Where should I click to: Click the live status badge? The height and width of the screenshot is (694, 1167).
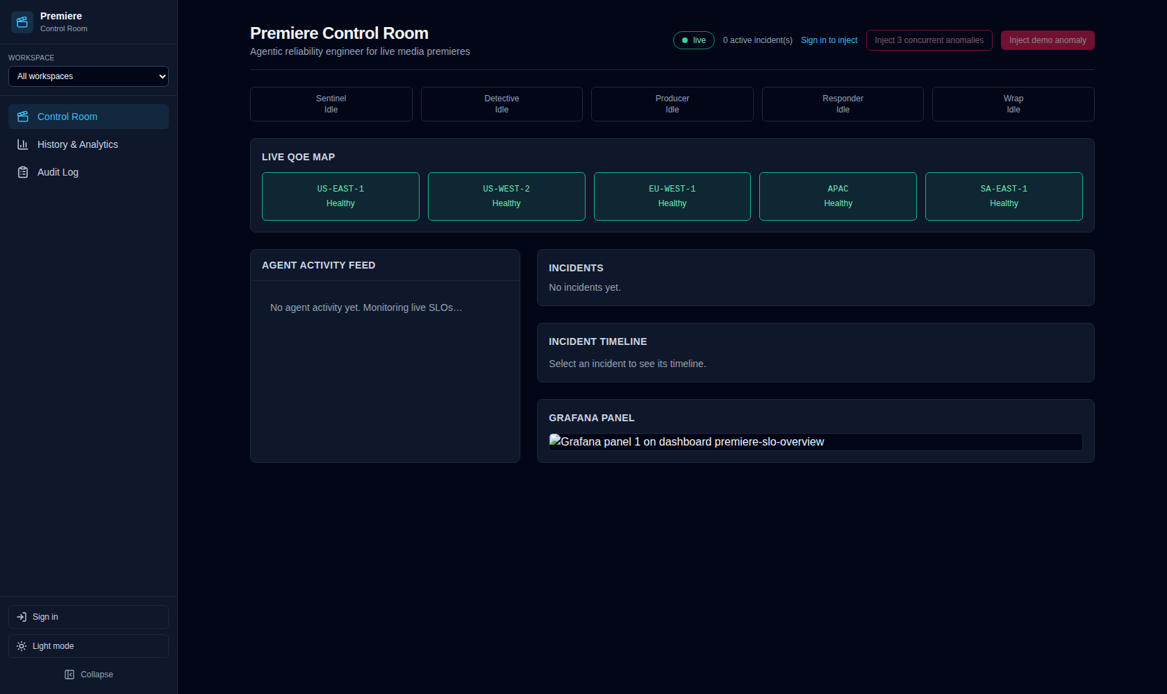coord(693,40)
